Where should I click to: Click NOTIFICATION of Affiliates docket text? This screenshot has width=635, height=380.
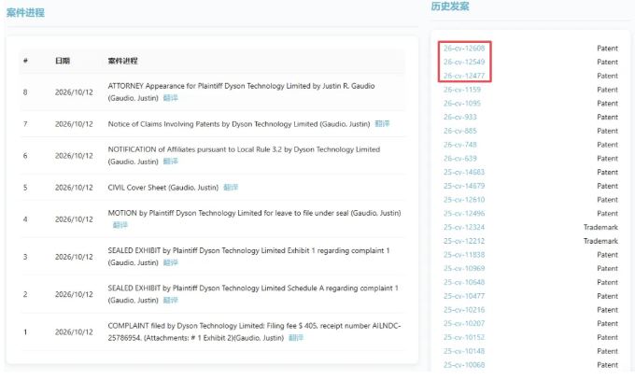pos(244,156)
